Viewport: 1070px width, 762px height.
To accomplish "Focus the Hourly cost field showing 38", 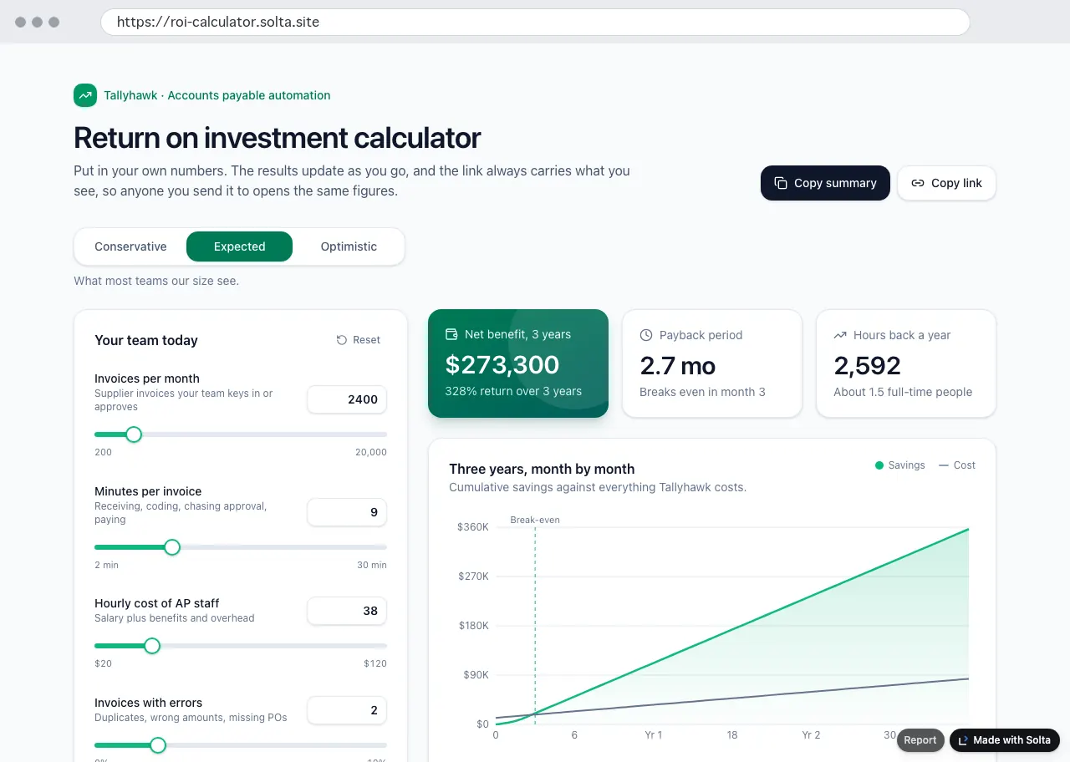I will click(x=347, y=611).
